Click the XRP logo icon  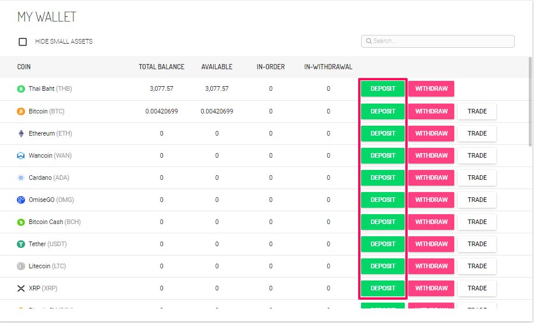coord(21,288)
